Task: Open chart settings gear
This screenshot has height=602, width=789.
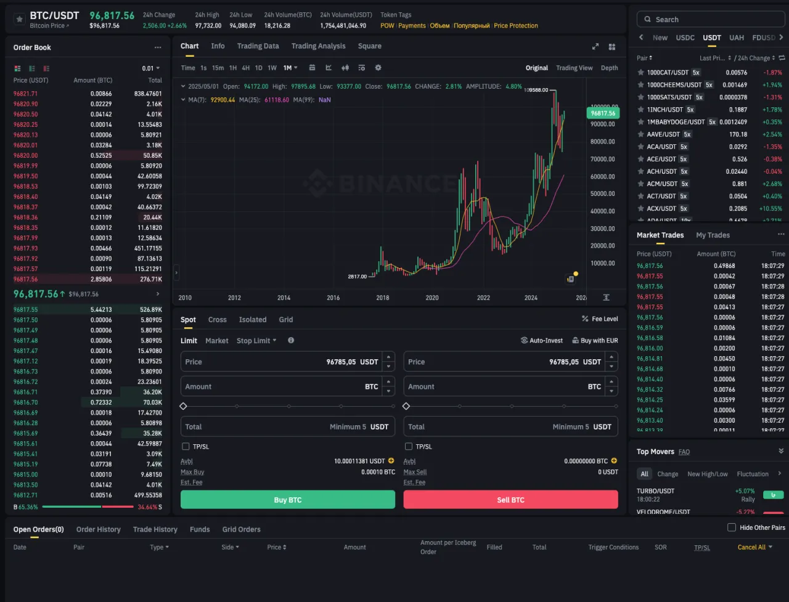Action: coord(378,68)
